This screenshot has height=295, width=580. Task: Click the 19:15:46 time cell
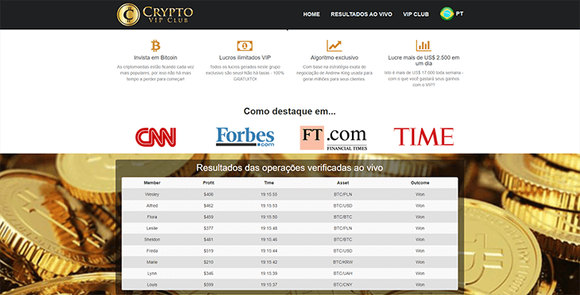pos(269,239)
